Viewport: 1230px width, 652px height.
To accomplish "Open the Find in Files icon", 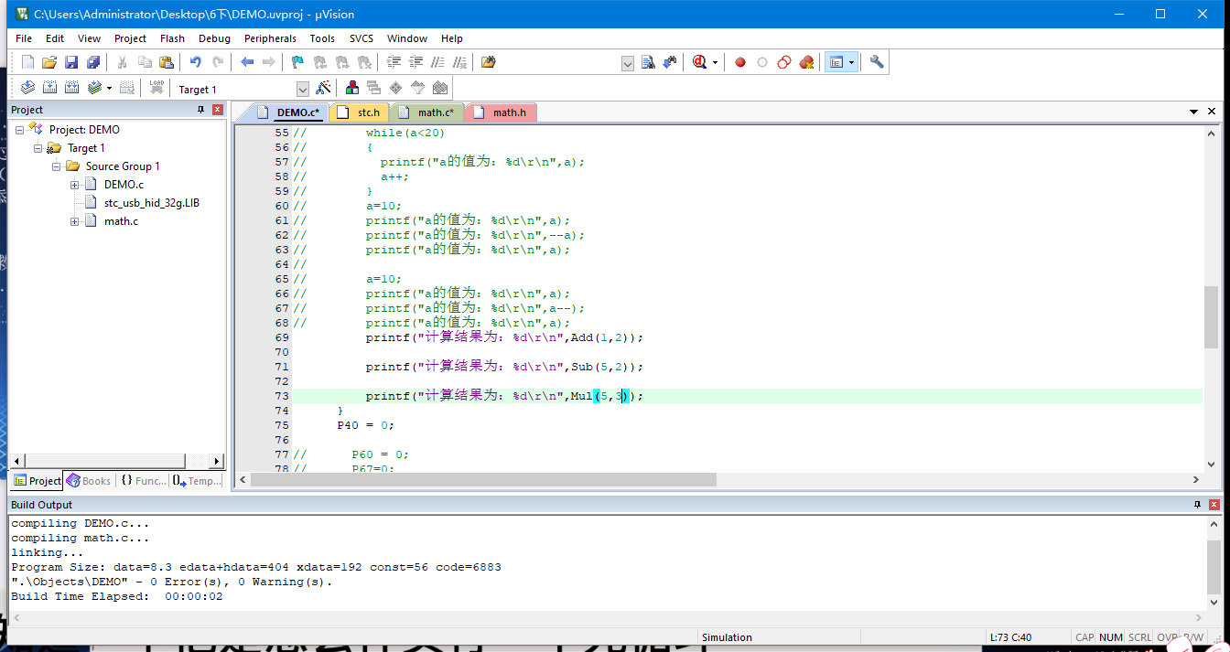I will point(489,62).
